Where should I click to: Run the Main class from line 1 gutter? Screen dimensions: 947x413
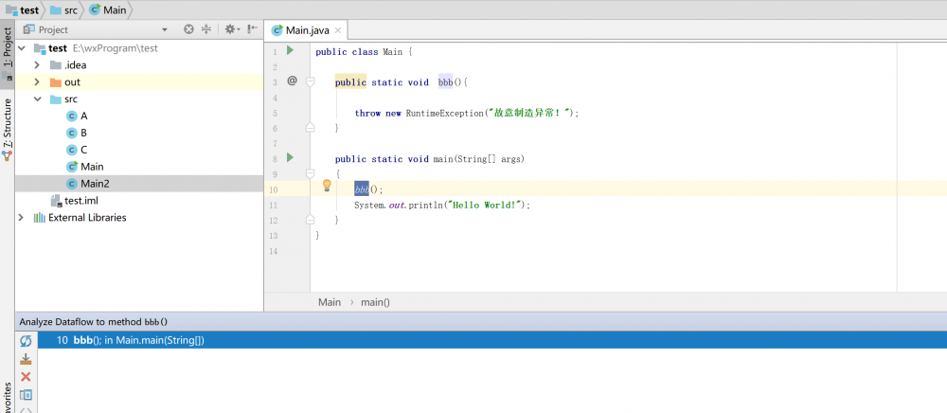[x=290, y=51]
